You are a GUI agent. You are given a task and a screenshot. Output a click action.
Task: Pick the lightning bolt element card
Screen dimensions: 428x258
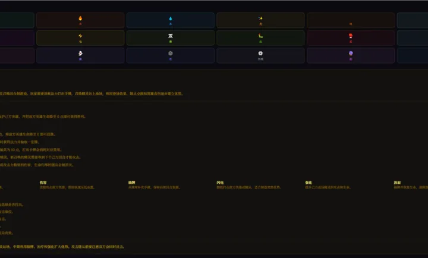pyautogui.click(x=80, y=38)
